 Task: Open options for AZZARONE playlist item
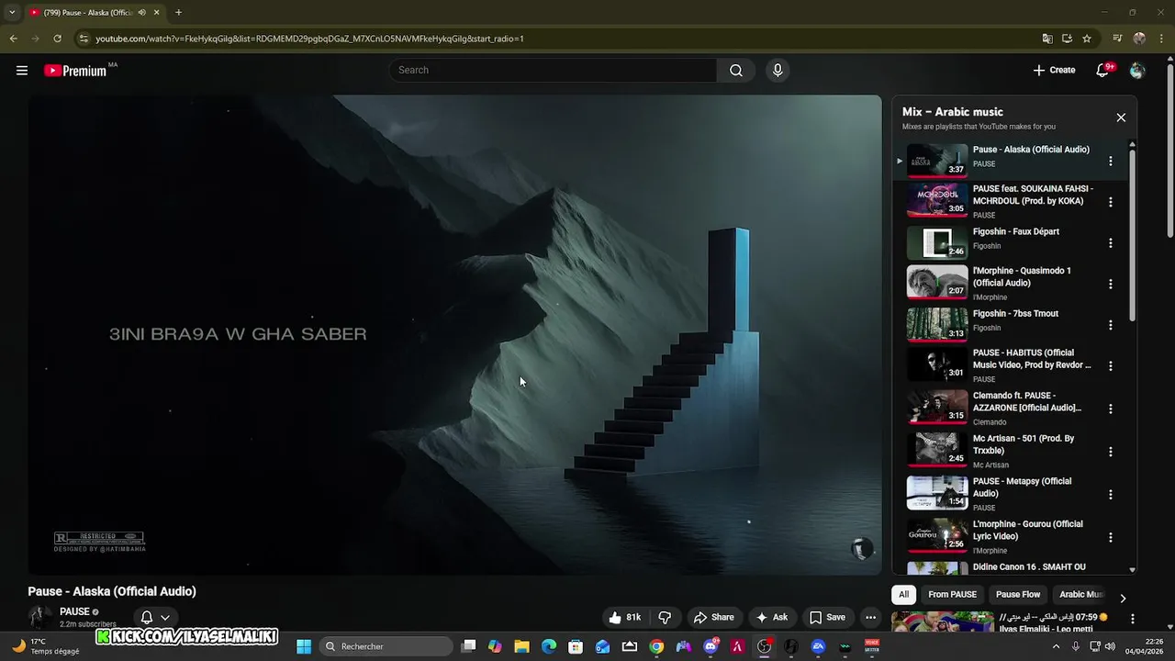pos(1111,409)
